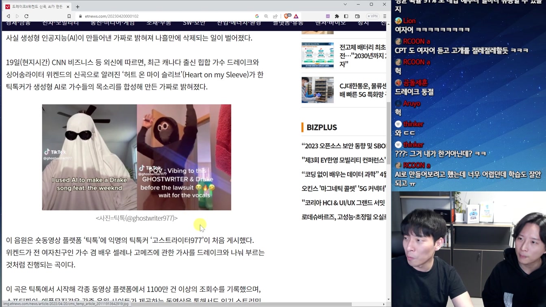Viewport: 546px width, 307px height.
Task: Open the 정치 nav menu
Action: (x=363, y=24)
